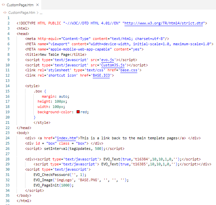Open the BASE.ICO href link
Viewport: 216px width, 205px height.
pyautogui.click(x=101, y=76)
